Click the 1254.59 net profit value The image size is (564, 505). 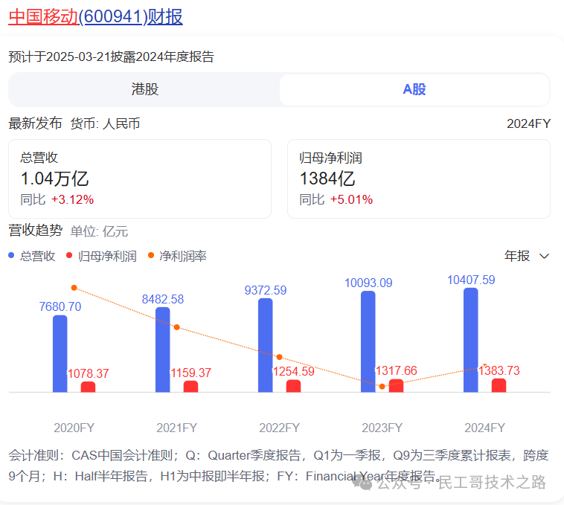[x=293, y=371]
